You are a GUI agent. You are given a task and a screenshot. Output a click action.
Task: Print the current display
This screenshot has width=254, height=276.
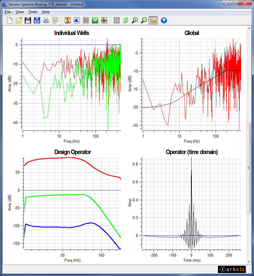[46, 20]
